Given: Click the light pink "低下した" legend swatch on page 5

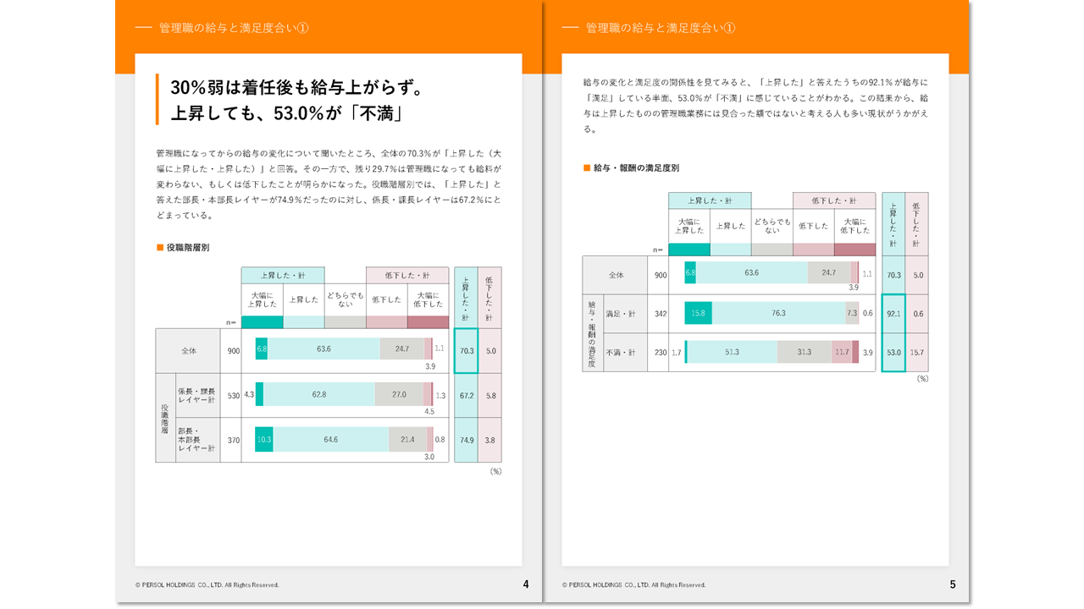Looking at the screenshot, I should (813, 250).
